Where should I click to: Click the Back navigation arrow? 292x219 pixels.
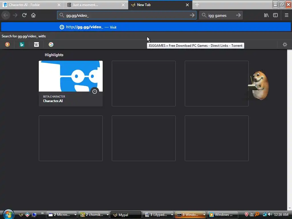click(6, 15)
